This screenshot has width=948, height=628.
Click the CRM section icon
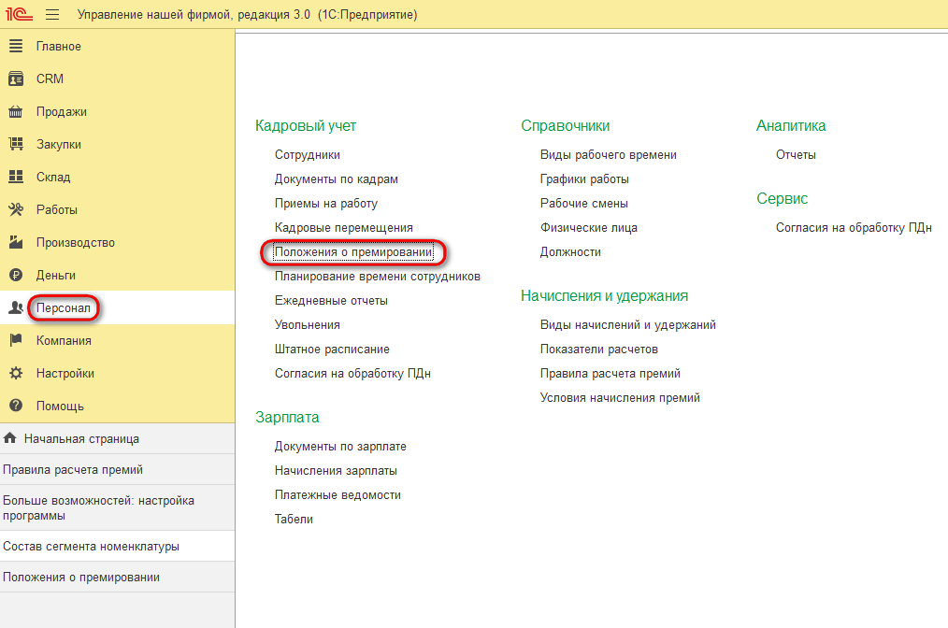(x=16, y=78)
